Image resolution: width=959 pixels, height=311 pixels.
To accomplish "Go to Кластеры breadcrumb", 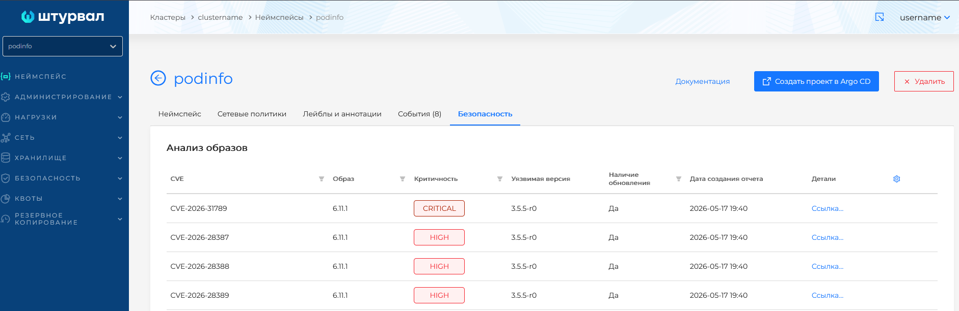I will [168, 17].
